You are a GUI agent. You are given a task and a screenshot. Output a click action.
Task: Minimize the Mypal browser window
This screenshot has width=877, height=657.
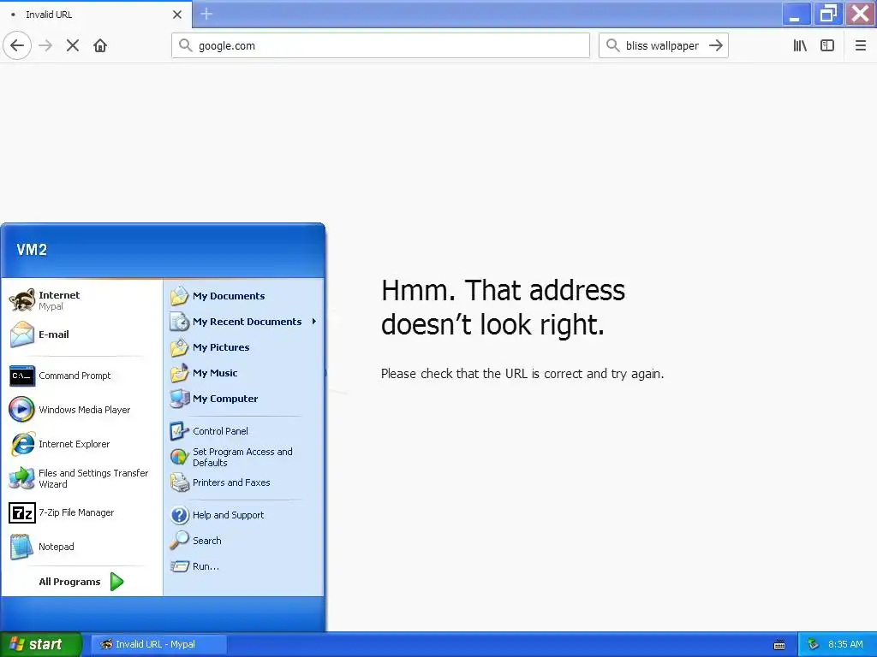coord(796,14)
